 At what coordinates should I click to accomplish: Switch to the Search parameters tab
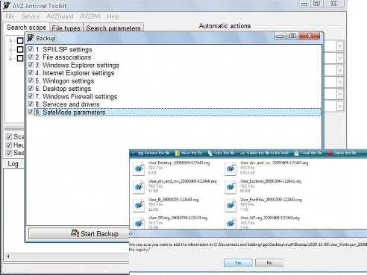click(113, 28)
